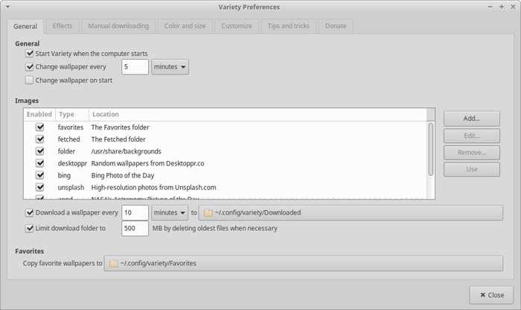Viewport: 521px width, 310px height.
Task: Enable Change wallpaper on start
Action: [29, 80]
